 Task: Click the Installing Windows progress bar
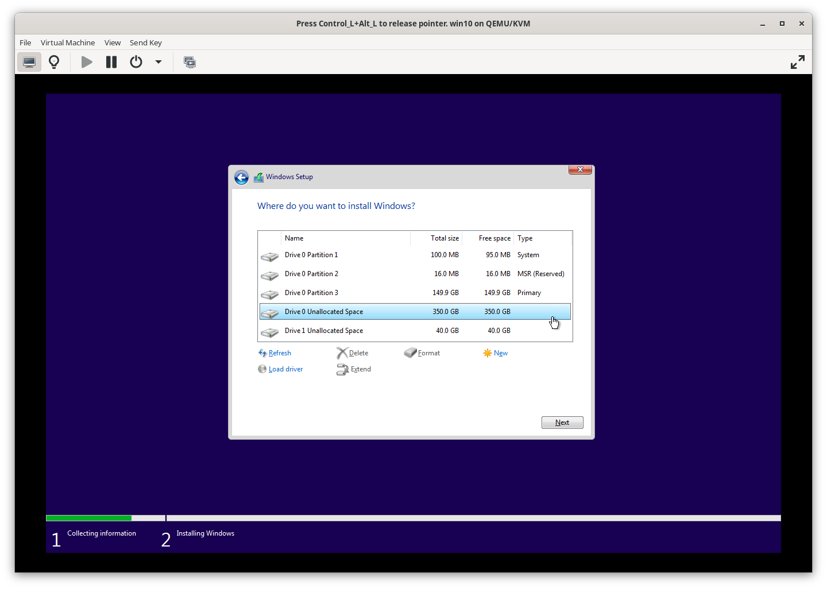[x=474, y=518]
